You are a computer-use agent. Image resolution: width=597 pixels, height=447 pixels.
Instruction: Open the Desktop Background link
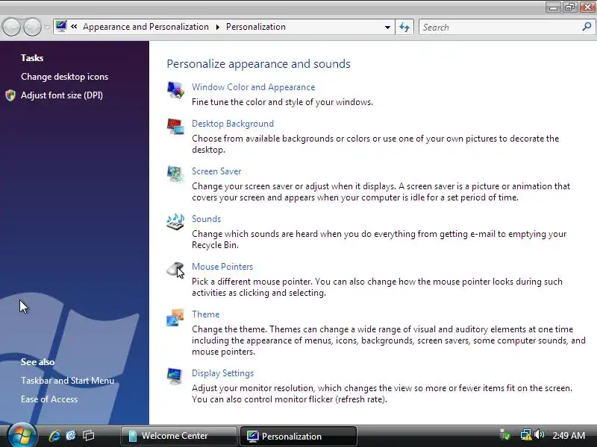[x=233, y=124]
